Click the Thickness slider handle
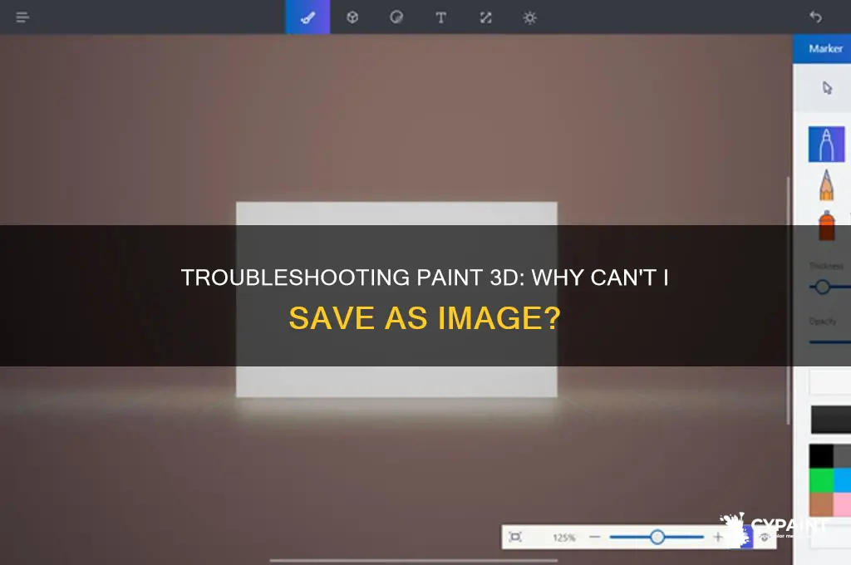851x565 pixels. click(x=822, y=287)
